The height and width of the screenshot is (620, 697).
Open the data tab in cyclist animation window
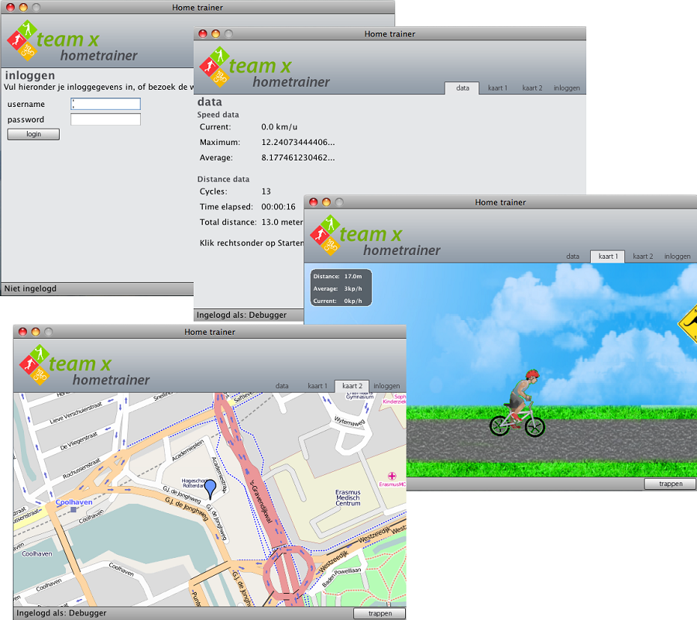pyautogui.click(x=572, y=257)
